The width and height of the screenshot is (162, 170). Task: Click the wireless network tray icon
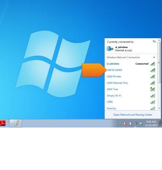135,124
